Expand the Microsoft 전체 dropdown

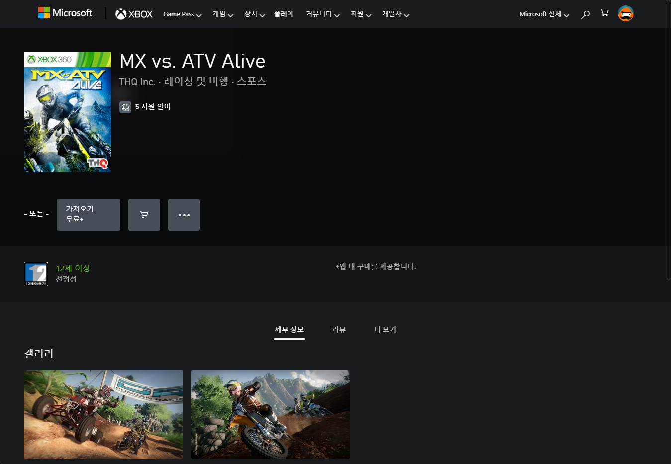(544, 14)
